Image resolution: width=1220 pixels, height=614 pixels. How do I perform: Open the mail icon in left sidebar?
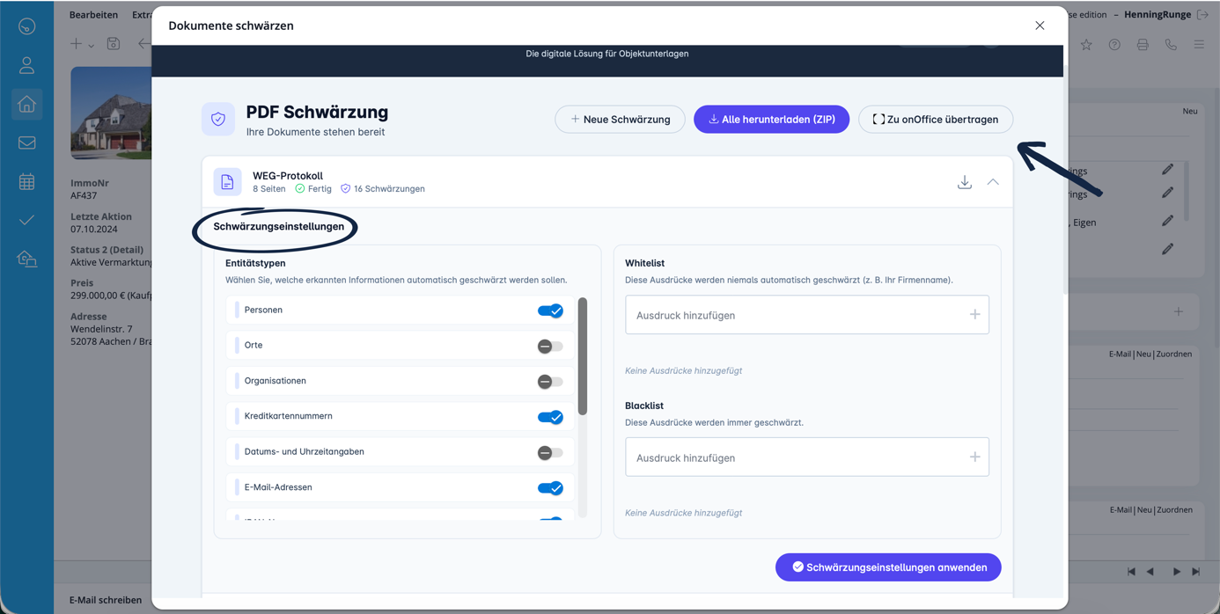click(26, 143)
